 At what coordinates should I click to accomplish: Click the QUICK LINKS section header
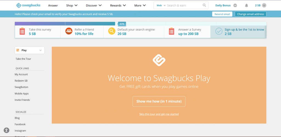coord(22,68)
